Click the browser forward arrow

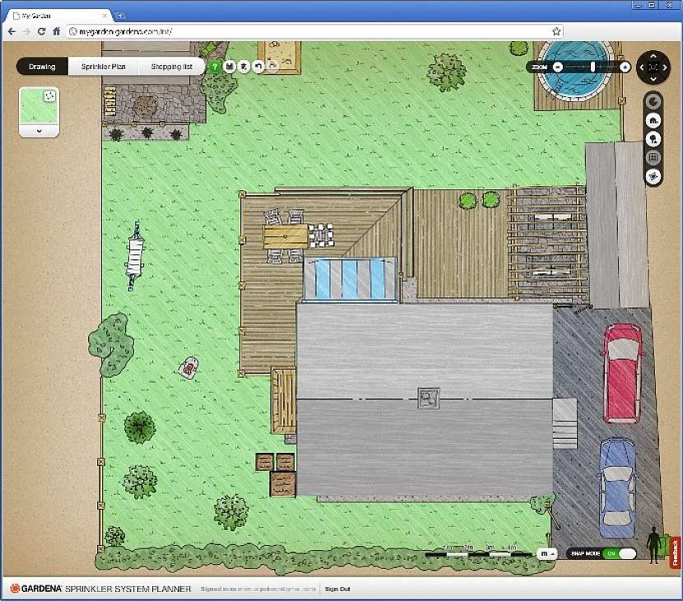pos(26,31)
